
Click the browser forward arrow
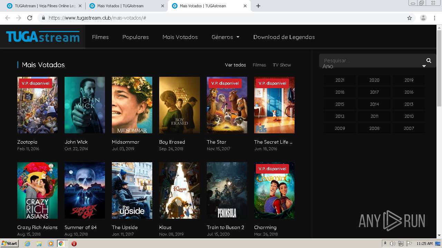coord(19,18)
